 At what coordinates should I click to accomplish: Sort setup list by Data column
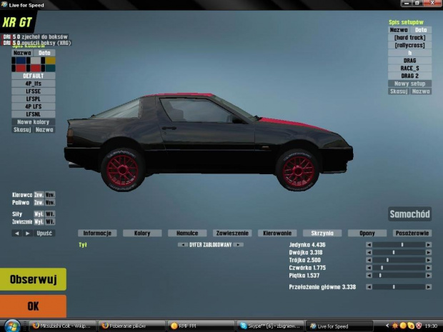pos(421,30)
